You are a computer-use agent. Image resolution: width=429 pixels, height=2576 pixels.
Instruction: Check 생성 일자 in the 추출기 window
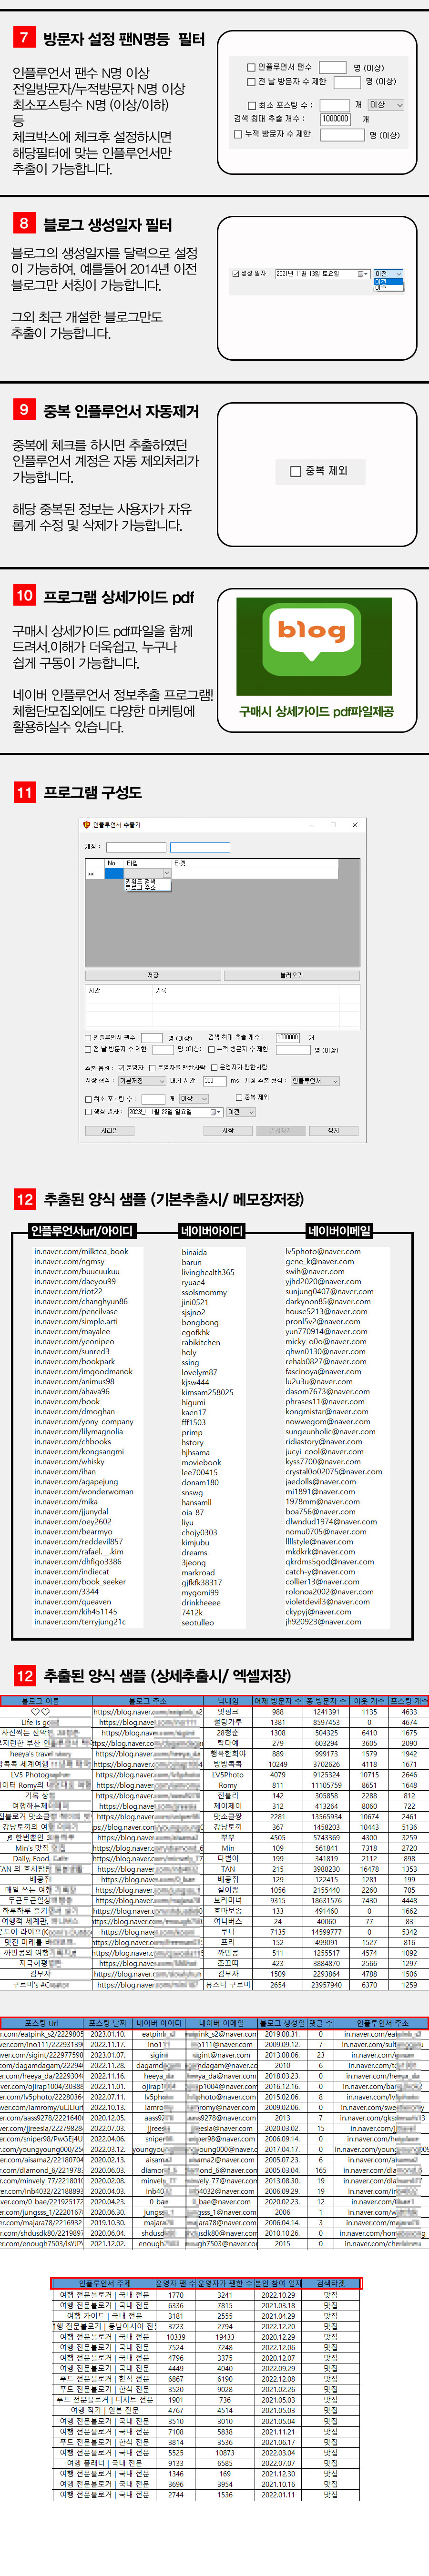[89, 1112]
